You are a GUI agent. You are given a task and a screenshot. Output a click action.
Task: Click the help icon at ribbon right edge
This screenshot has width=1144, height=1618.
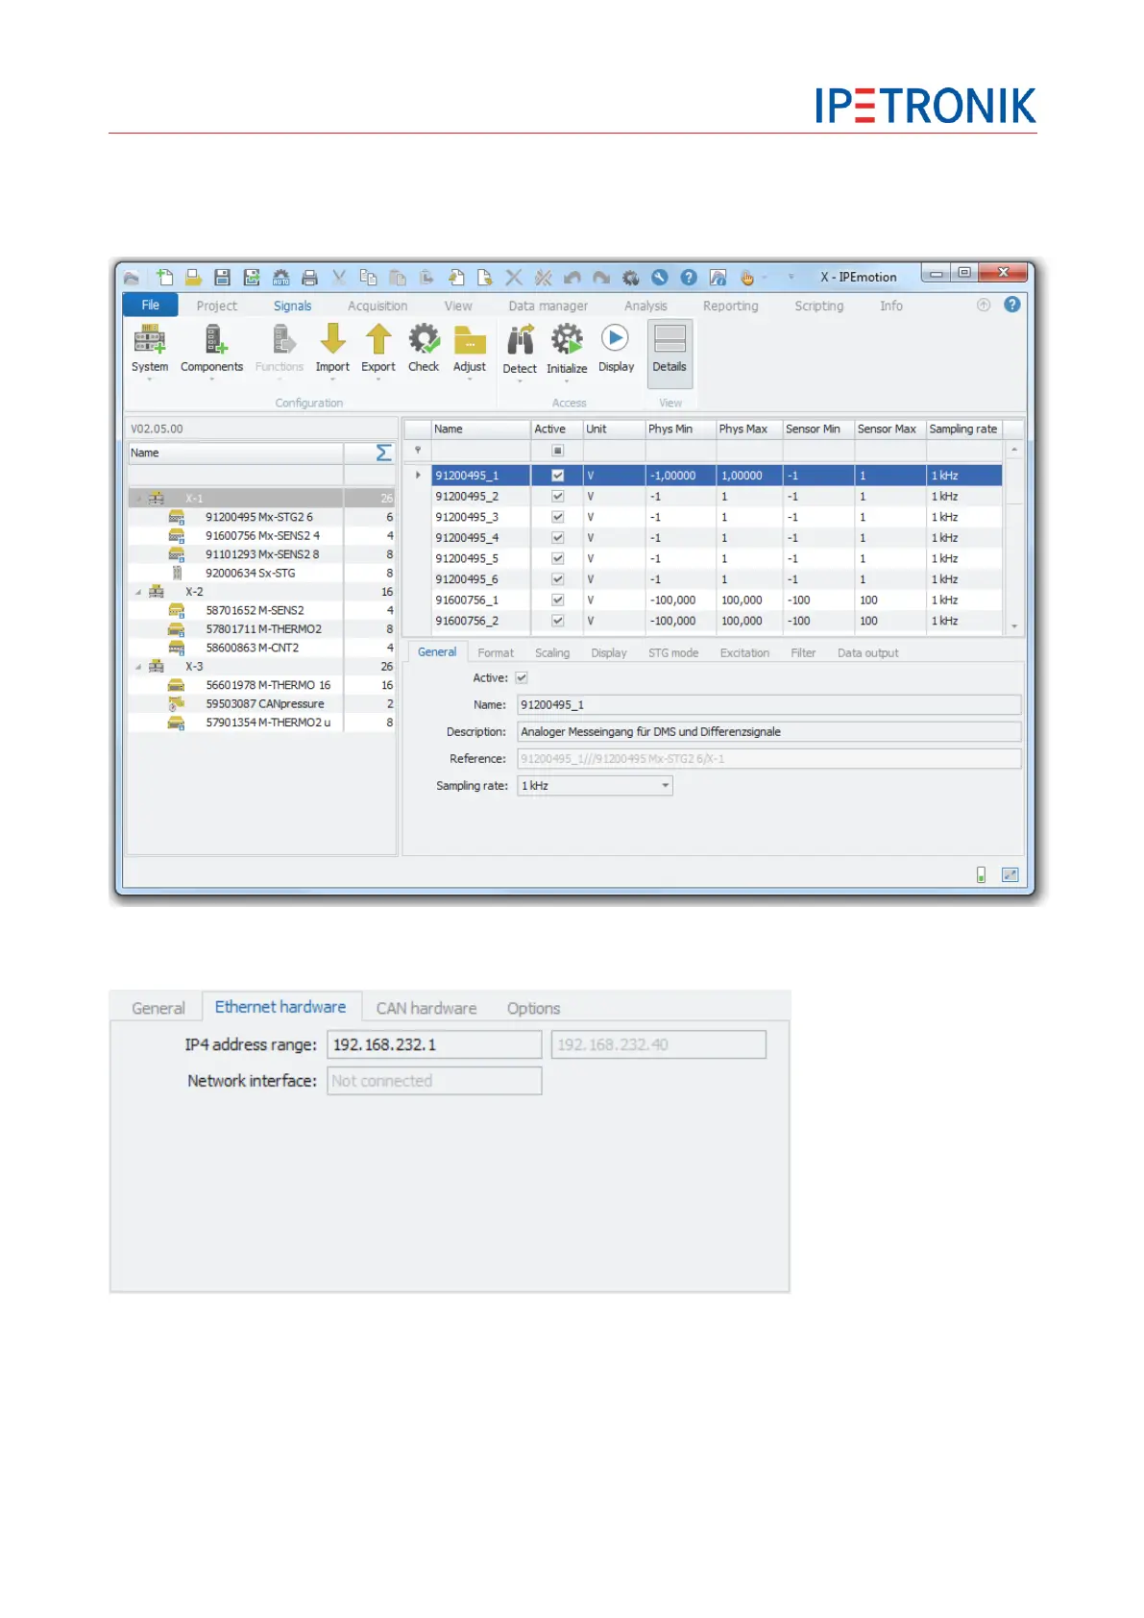pos(1012,305)
